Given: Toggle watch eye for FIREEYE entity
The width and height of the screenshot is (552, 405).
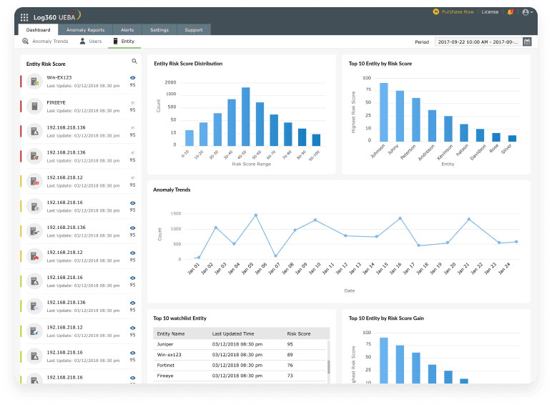Looking at the screenshot, I should (132, 103).
